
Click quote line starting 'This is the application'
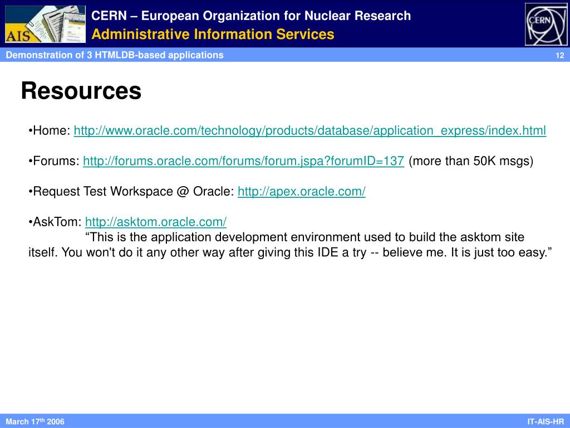point(304,237)
